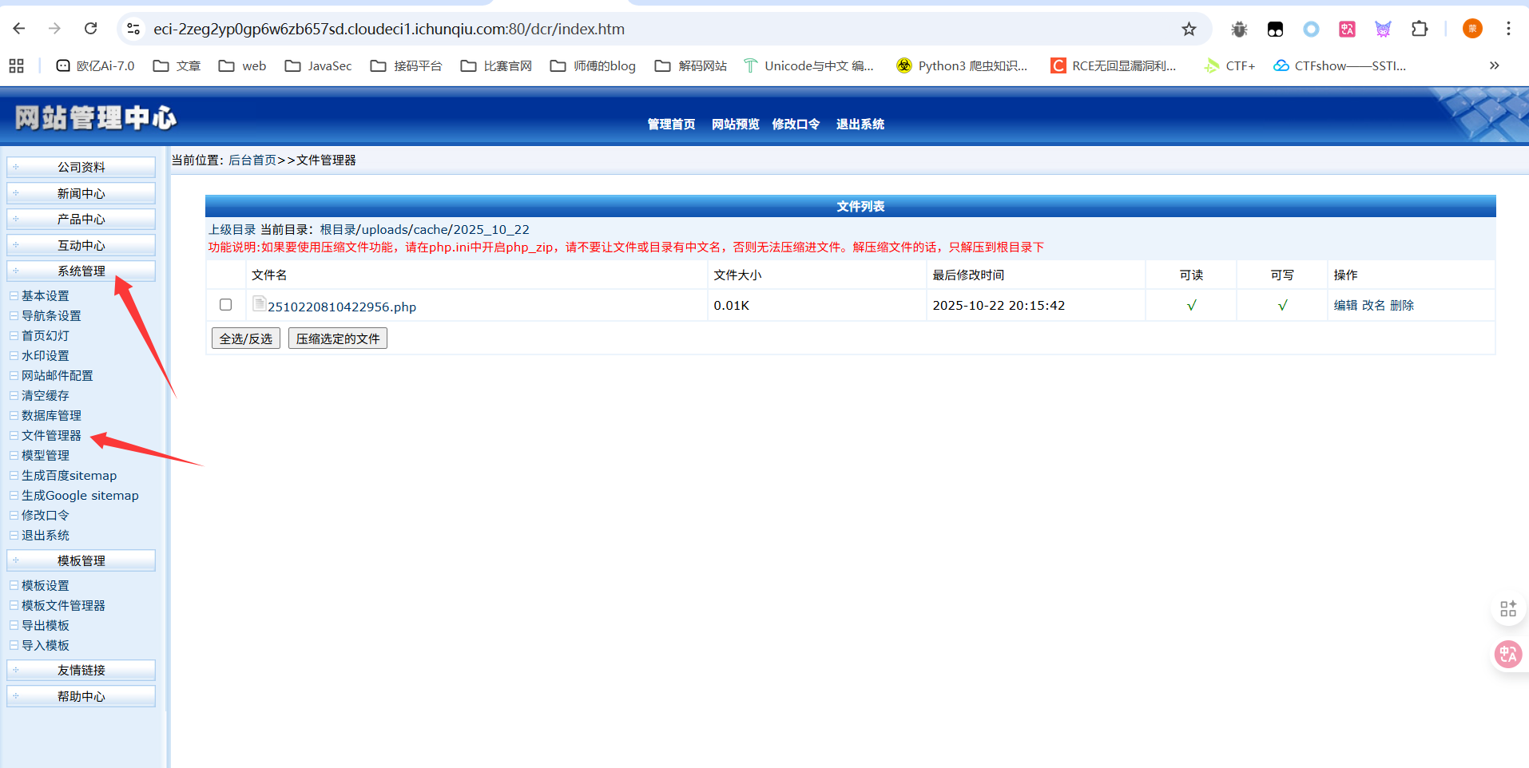This screenshot has height=768, width=1529.
Task: Click the file icon beside 2510220810422956.php
Action: click(x=259, y=303)
